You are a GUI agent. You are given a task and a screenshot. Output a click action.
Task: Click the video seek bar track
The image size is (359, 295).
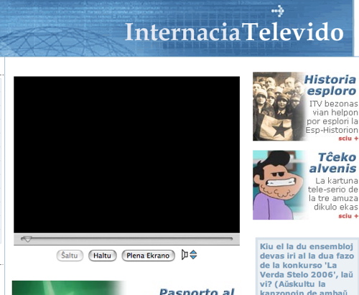[x=127, y=239]
